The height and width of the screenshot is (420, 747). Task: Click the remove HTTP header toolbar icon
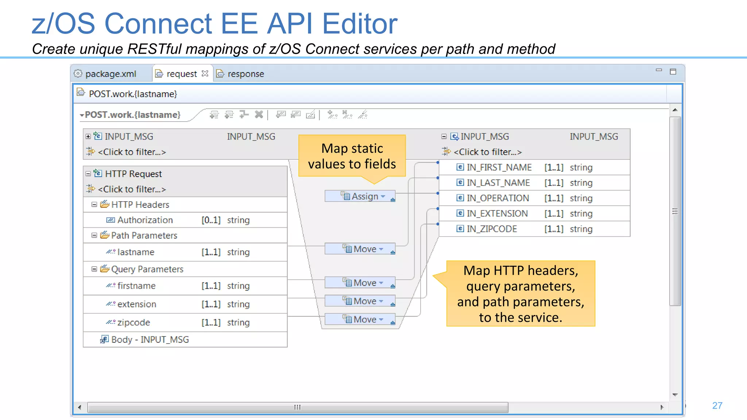pos(295,114)
